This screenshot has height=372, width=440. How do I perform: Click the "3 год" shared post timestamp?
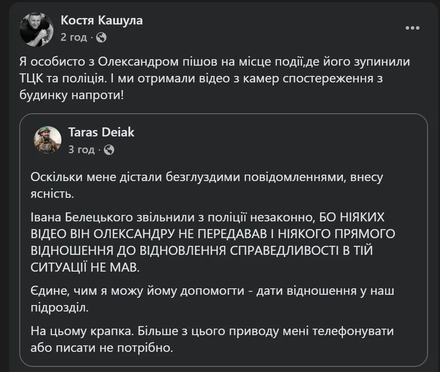tap(81, 150)
